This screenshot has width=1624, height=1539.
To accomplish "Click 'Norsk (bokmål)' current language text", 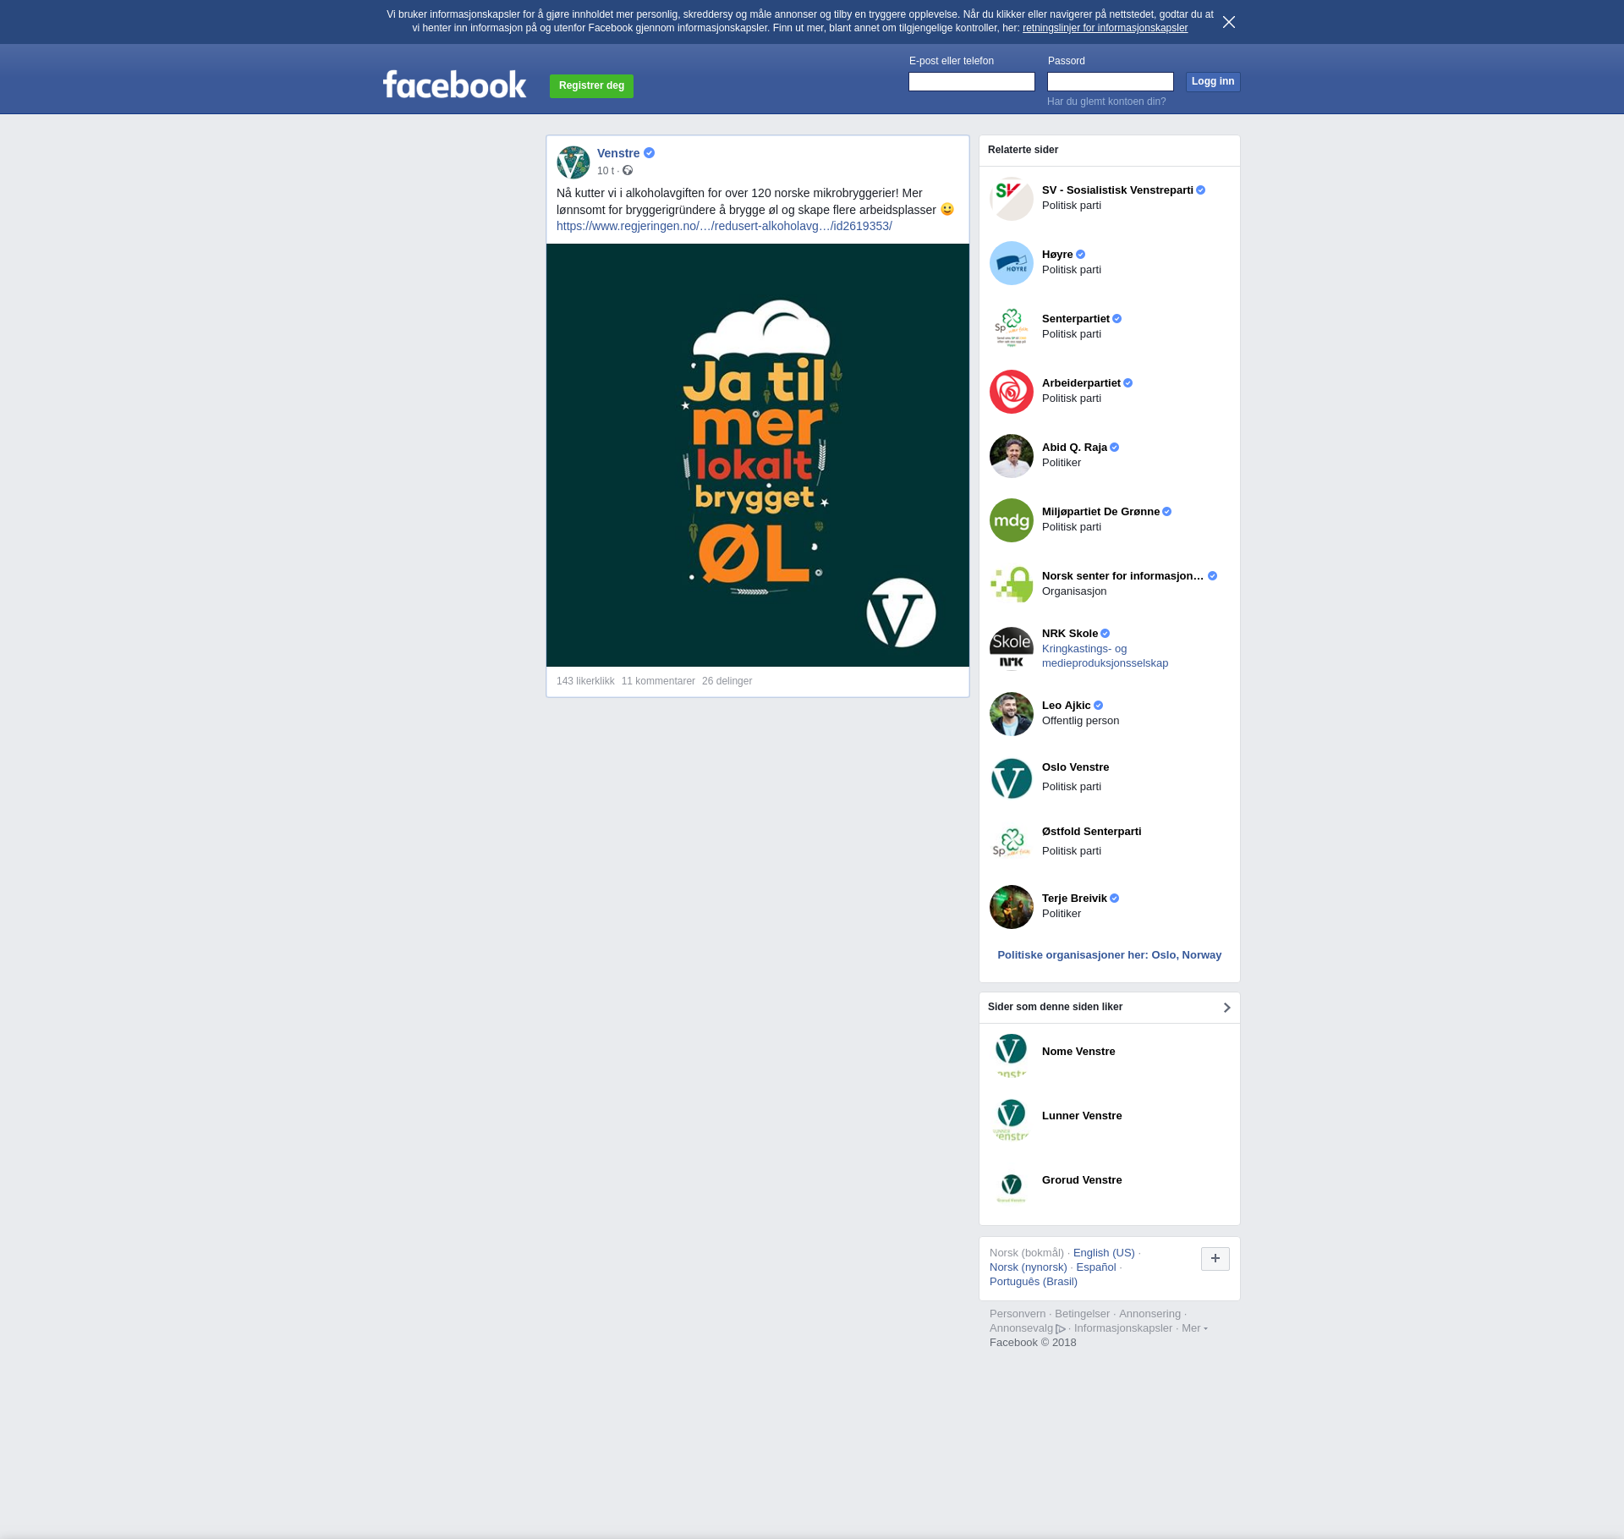I will [1027, 1253].
